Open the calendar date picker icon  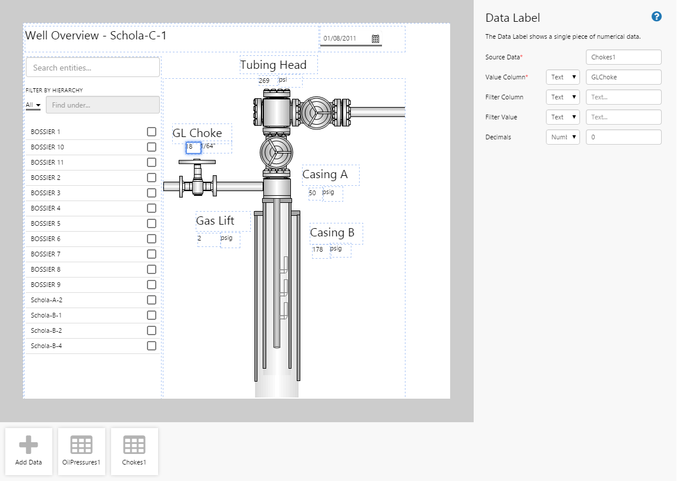coord(376,39)
